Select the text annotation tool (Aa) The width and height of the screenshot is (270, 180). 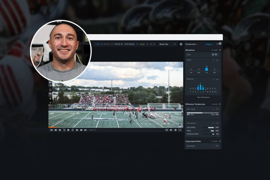pos(50,82)
